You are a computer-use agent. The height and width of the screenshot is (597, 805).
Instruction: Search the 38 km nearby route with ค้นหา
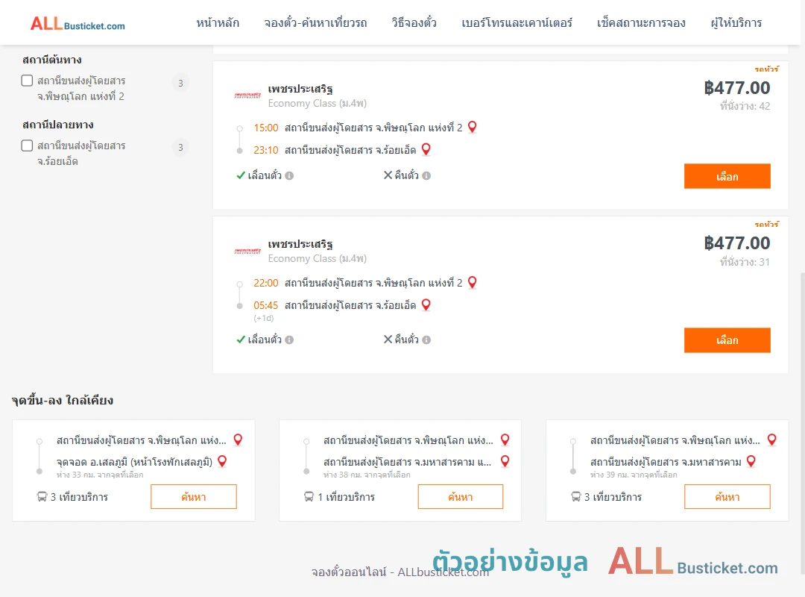[x=461, y=497]
